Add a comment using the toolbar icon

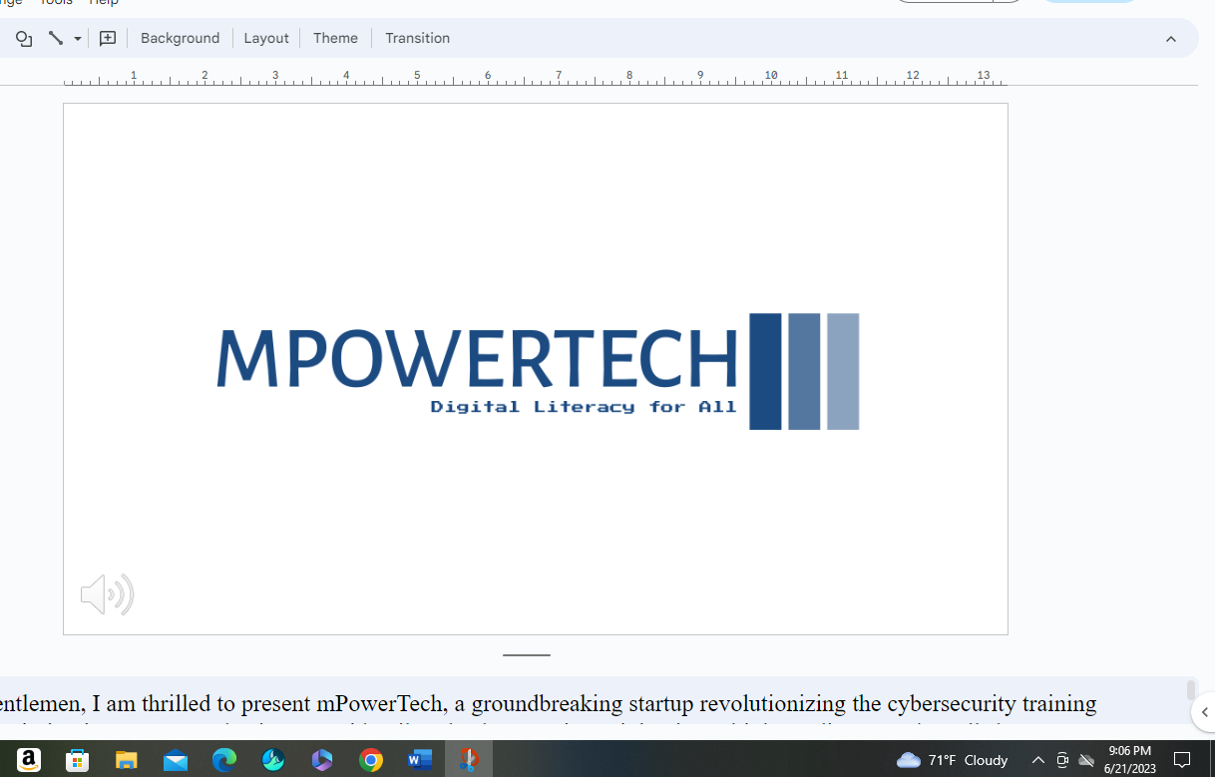[x=108, y=39]
